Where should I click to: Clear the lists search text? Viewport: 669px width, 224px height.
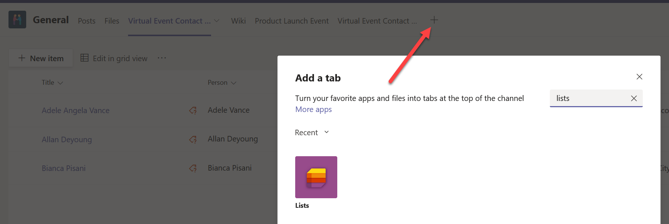[x=634, y=98]
